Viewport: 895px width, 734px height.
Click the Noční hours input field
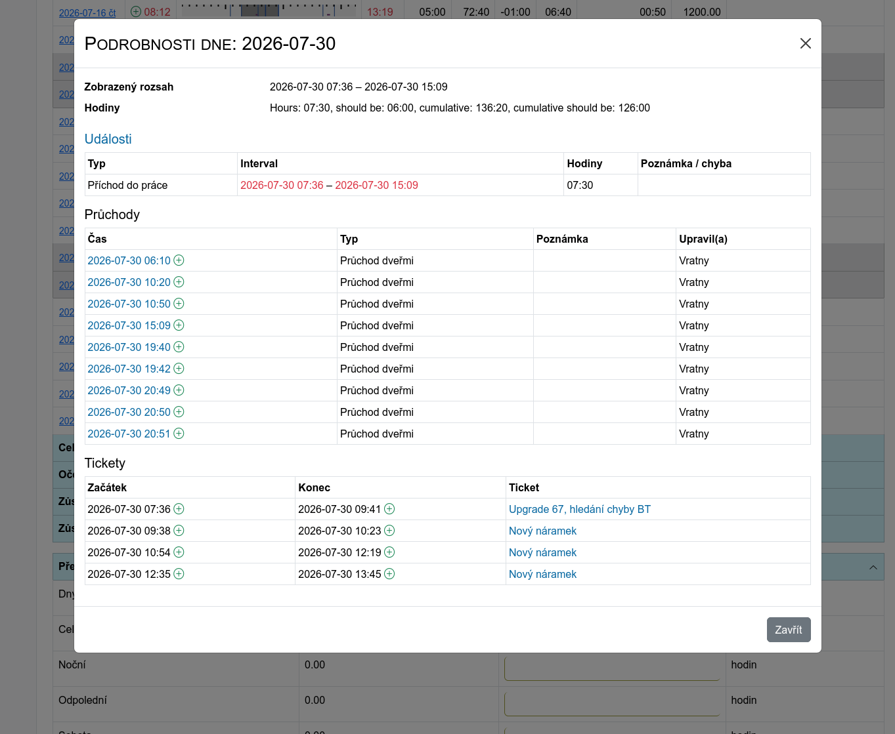pos(612,668)
